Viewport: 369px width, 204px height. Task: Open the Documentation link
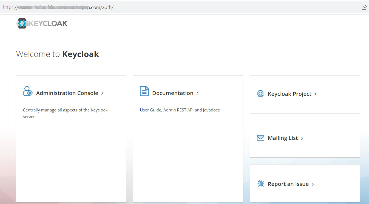pos(173,93)
